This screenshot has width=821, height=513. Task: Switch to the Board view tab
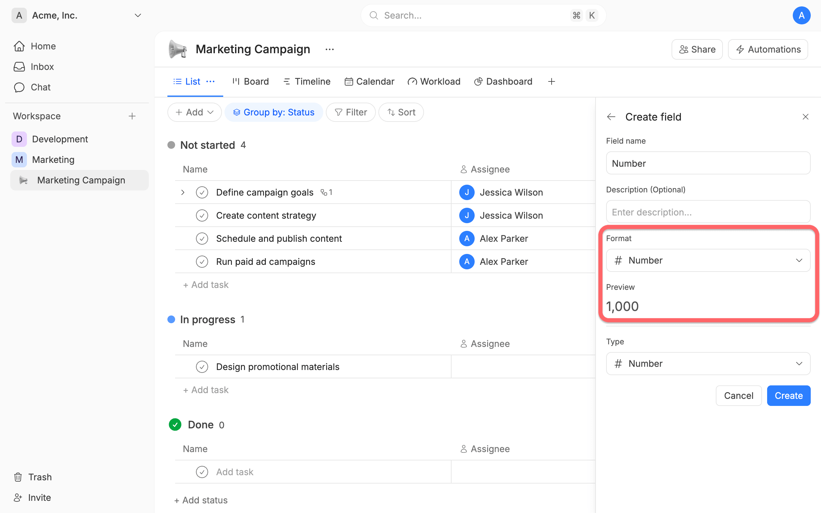[250, 81]
